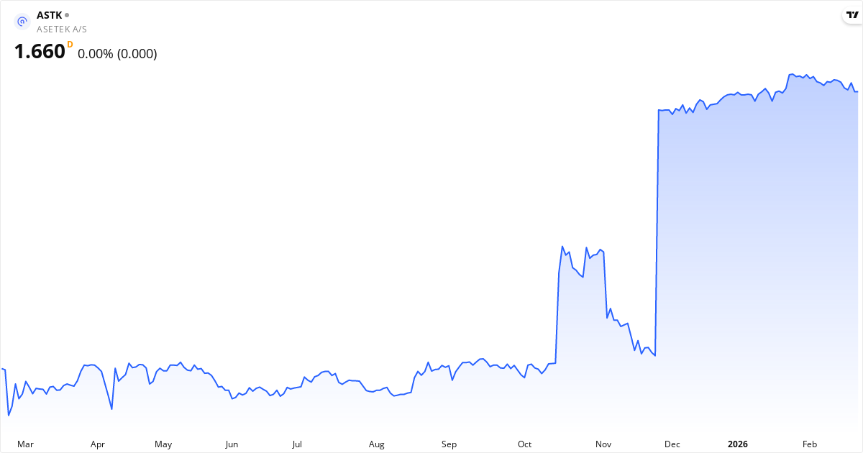863x453 pixels.
Task: Click the ASETEK A/S company name
Action: tap(61, 29)
